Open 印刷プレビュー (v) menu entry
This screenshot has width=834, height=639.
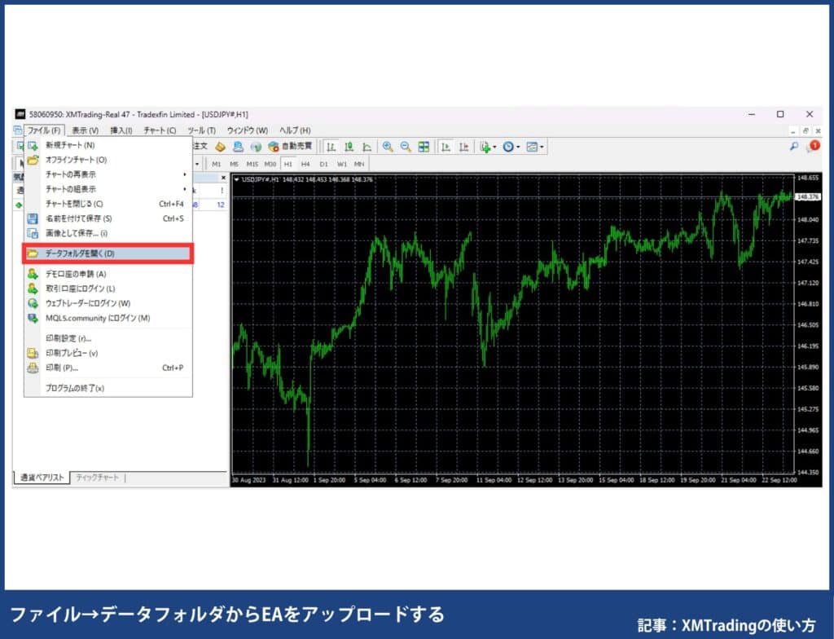point(108,353)
